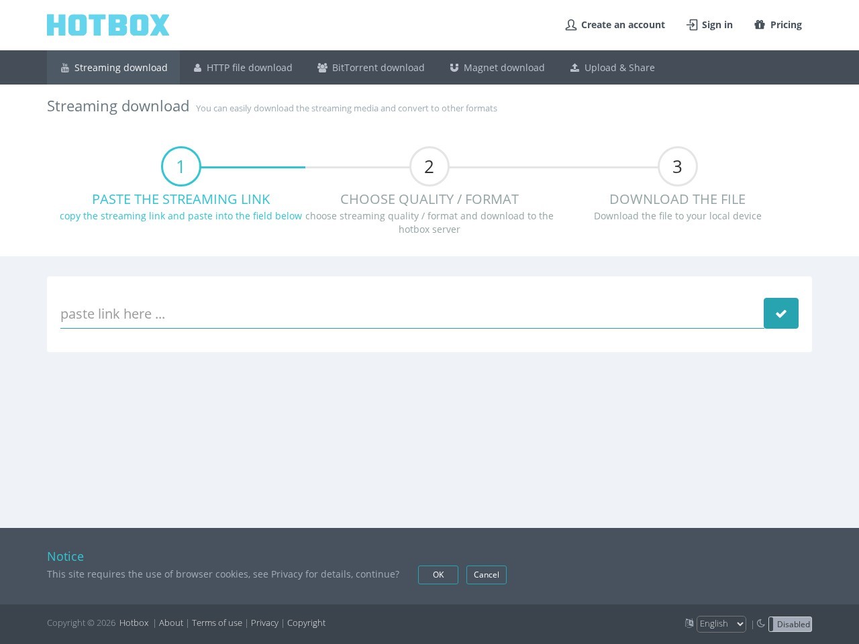
Task: Click the step 1 circle
Action: pyautogui.click(x=181, y=166)
